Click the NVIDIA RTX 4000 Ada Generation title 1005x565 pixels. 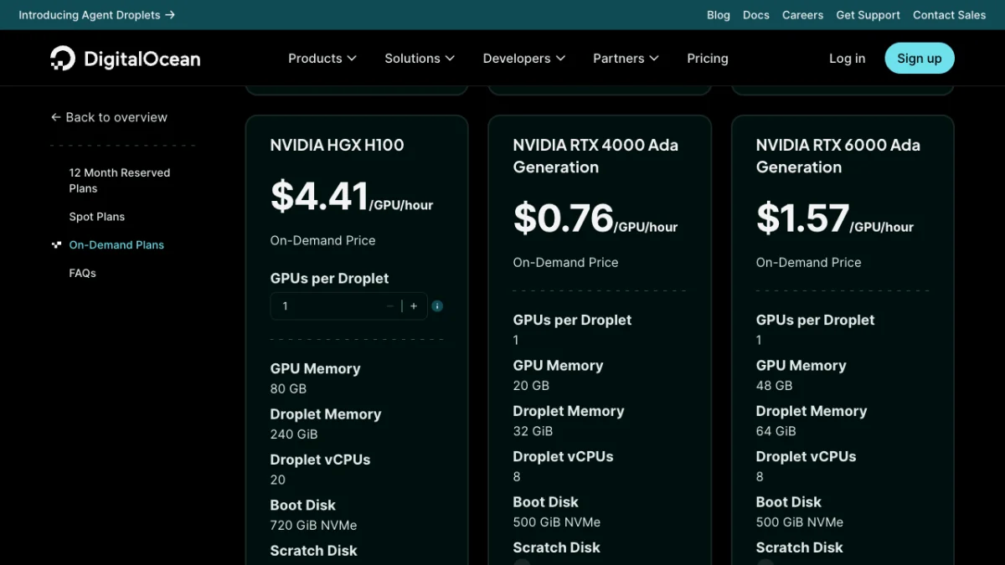(595, 156)
